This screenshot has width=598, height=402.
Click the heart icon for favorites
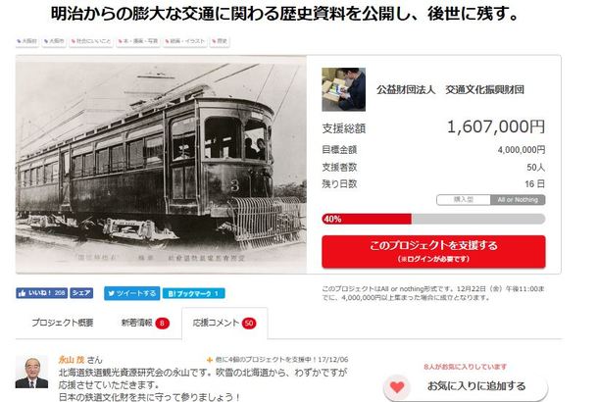pos(397,386)
